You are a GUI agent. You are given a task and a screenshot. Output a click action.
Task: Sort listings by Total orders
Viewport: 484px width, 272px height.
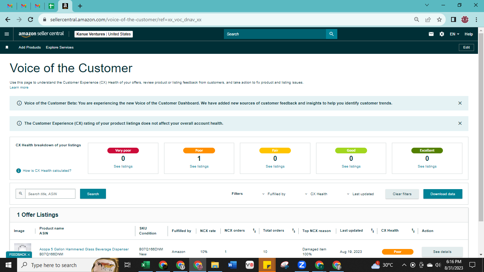(x=293, y=231)
